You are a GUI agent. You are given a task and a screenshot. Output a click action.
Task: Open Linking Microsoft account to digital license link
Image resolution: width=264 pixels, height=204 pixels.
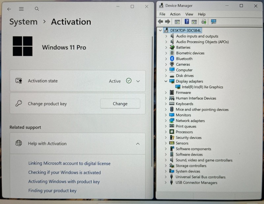(69, 163)
